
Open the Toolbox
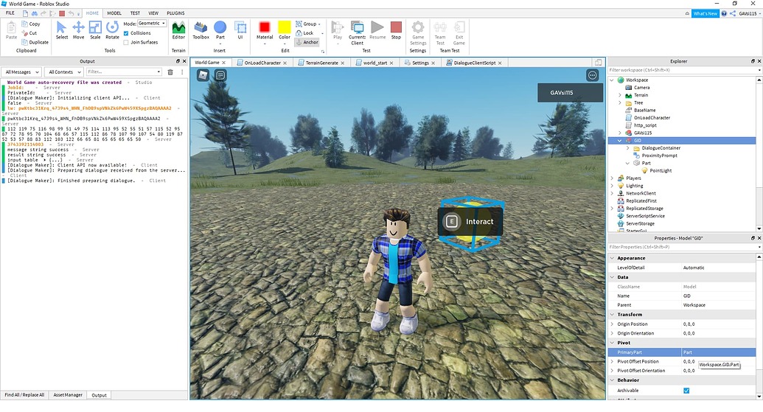(201, 30)
